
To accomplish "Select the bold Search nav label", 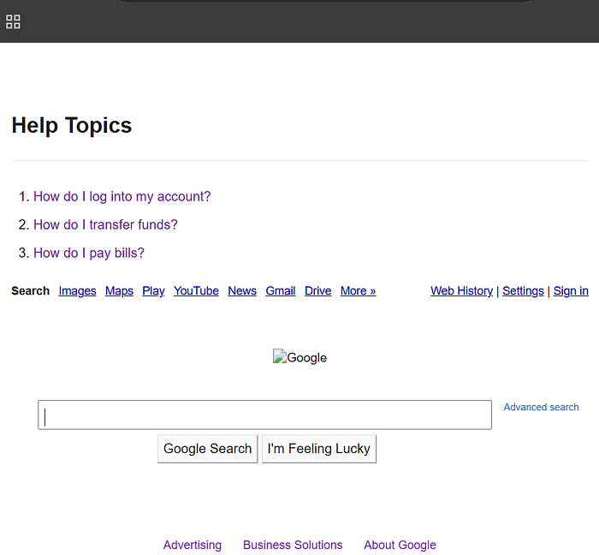I will coord(30,291).
